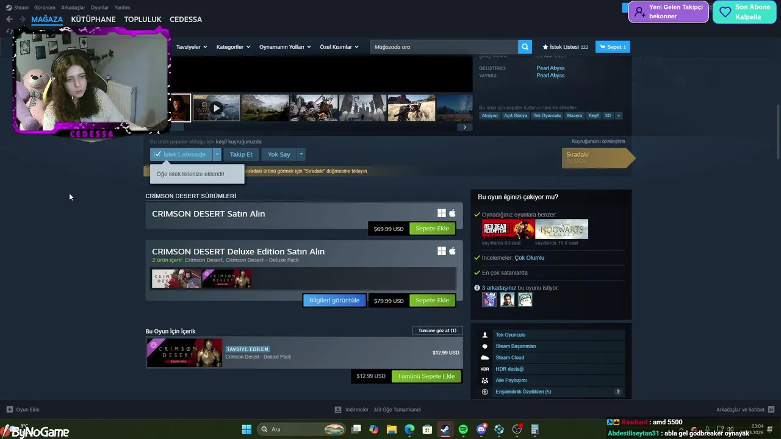Click the Mağazada ara search field
The width and height of the screenshot is (781, 439).
click(444, 47)
